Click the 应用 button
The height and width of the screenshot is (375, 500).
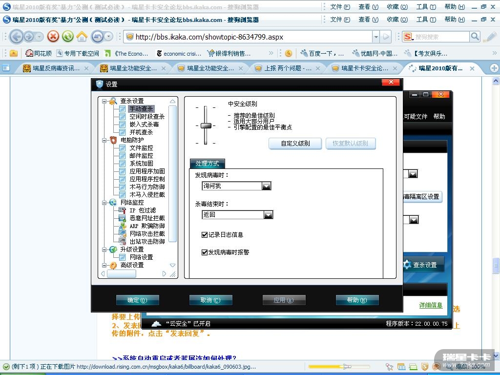coord(284,300)
